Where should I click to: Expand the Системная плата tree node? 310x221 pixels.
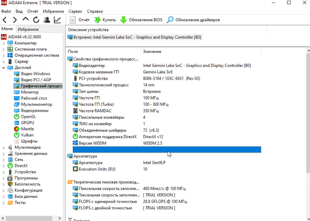tap(3, 49)
